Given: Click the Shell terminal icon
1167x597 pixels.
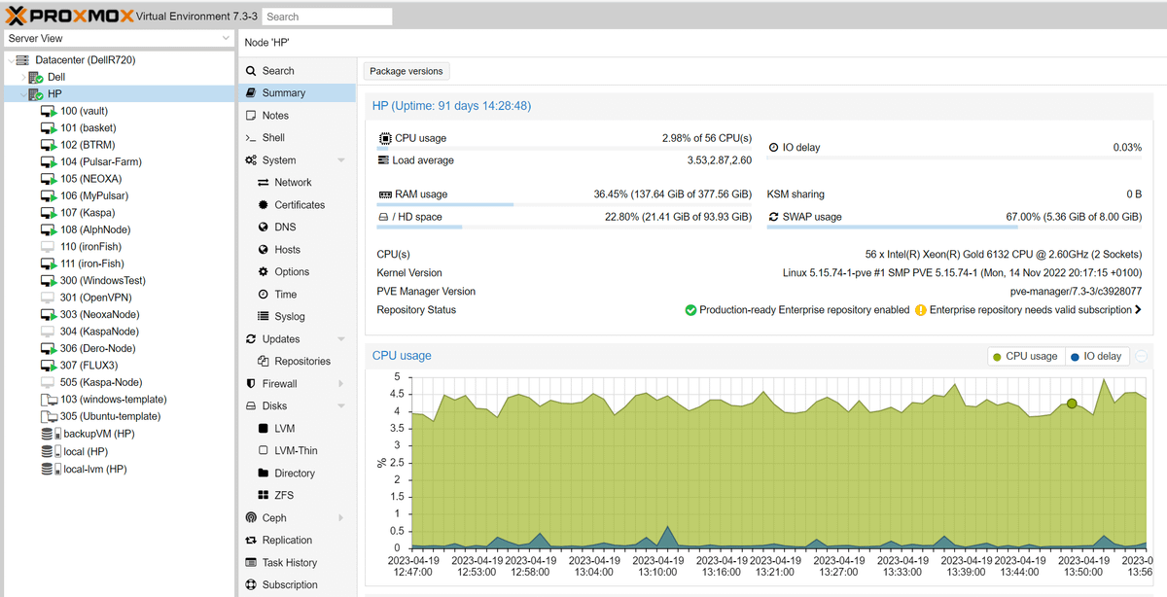Looking at the screenshot, I should 251,138.
